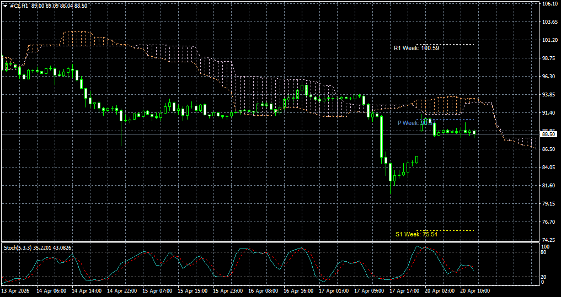Screen dimensions: 561x297
Task: Click the OHLC values 89.00 89.09 88.04 88.50
Action: [x=59, y=6]
